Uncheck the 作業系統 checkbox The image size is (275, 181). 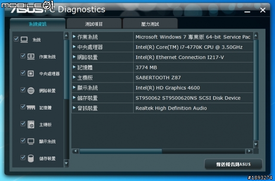click(23, 56)
